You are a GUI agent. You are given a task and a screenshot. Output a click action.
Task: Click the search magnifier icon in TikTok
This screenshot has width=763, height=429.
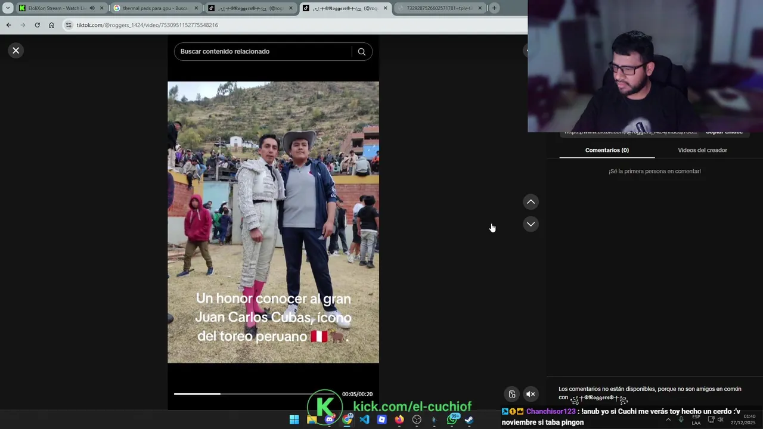pyautogui.click(x=361, y=52)
